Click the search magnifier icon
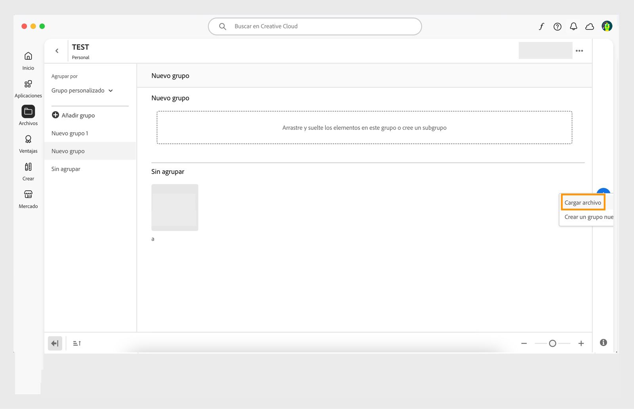Screen dimensions: 634x409 coord(223,27)
